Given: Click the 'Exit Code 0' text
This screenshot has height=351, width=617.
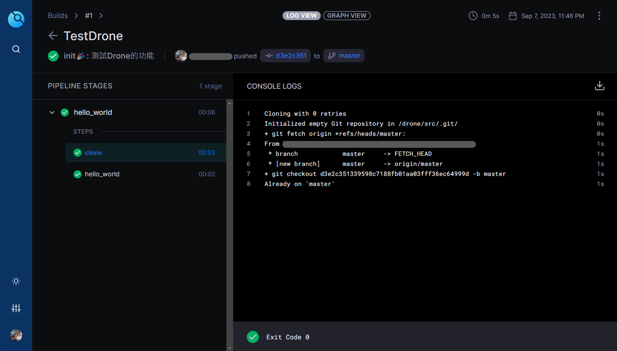Looking at the screenshot, I should 288,337.
